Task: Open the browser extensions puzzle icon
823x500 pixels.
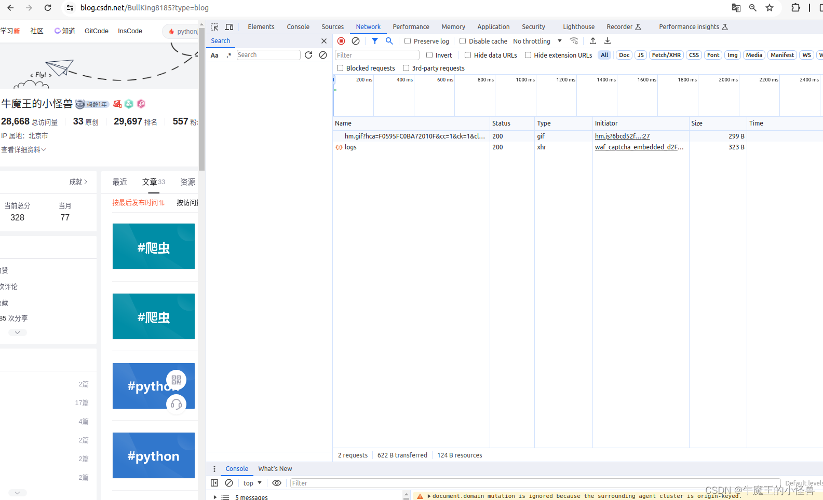Action: pos(795,8)
